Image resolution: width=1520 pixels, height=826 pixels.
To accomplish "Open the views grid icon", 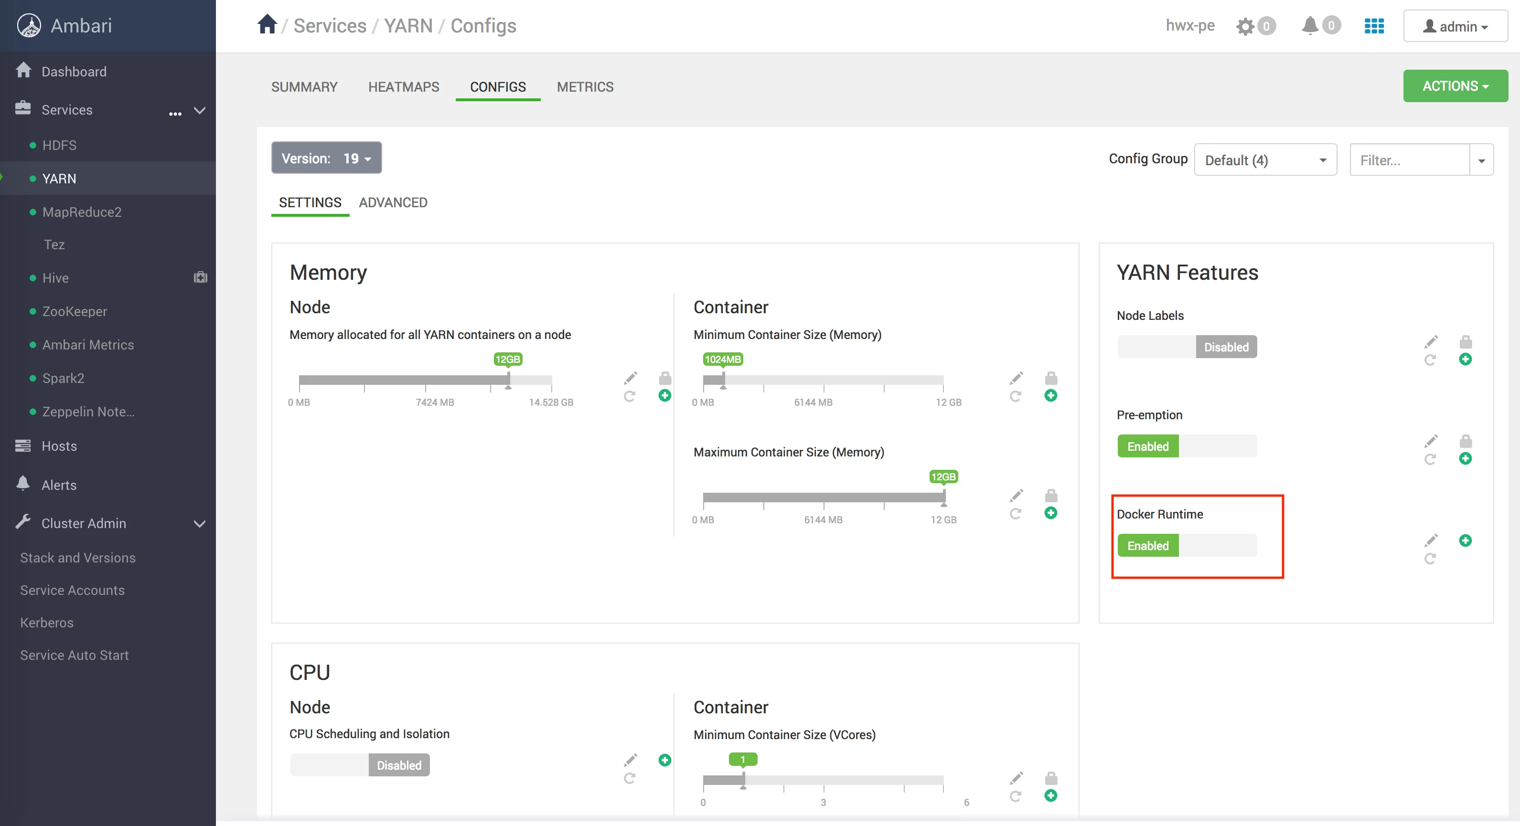I will [x=1374, y=26].
